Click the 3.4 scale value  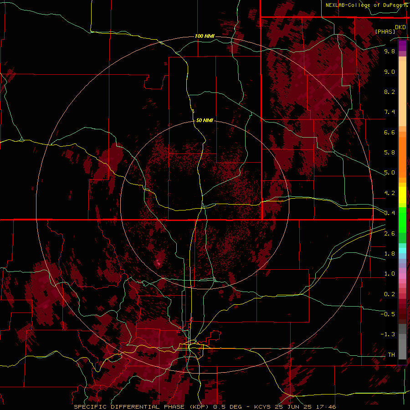[389, 213]
